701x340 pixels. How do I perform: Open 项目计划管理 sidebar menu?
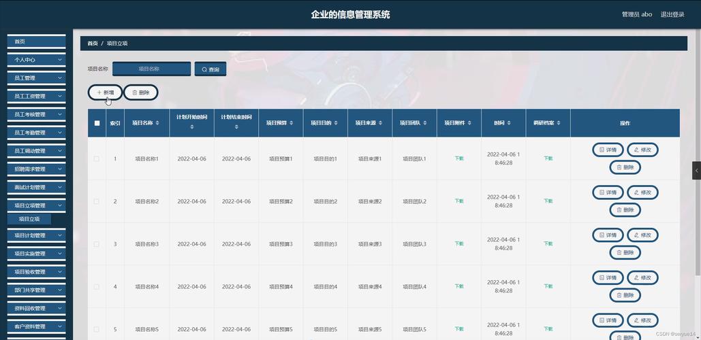[x=37, y=235]
